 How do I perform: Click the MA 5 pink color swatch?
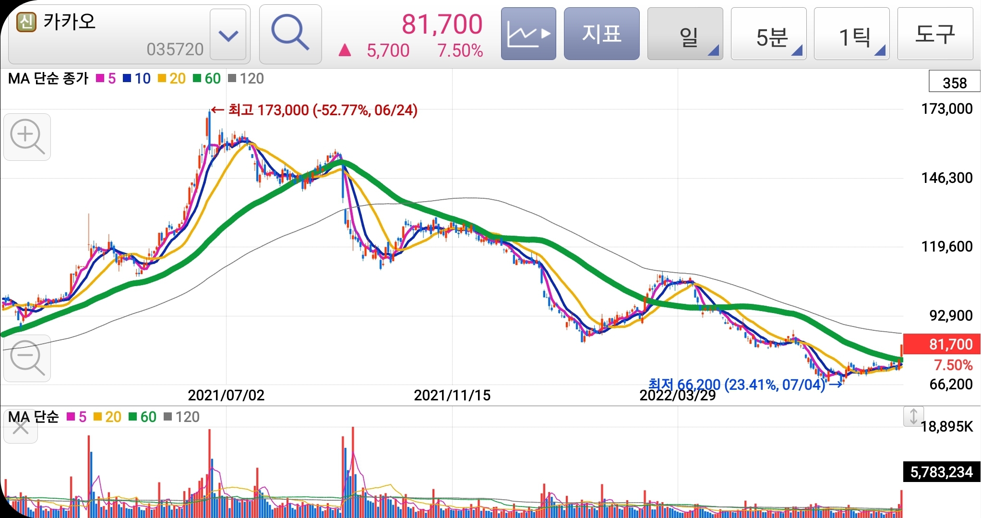[x=100, y=78]
